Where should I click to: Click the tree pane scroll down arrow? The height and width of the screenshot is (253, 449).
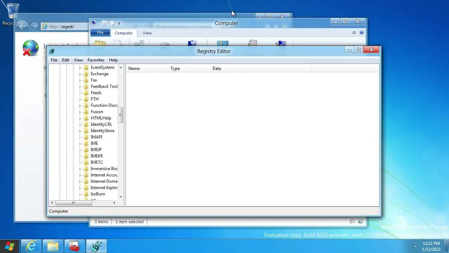click(x=121, y=197)
